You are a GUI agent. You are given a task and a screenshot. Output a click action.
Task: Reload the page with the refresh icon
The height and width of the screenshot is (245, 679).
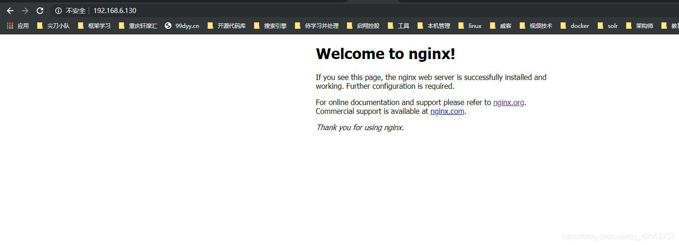click(x=40, y=10)
